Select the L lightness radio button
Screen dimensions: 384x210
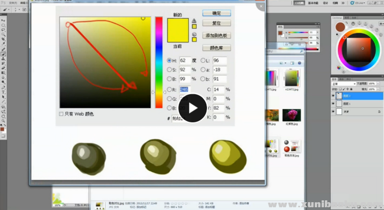(203, 60)
